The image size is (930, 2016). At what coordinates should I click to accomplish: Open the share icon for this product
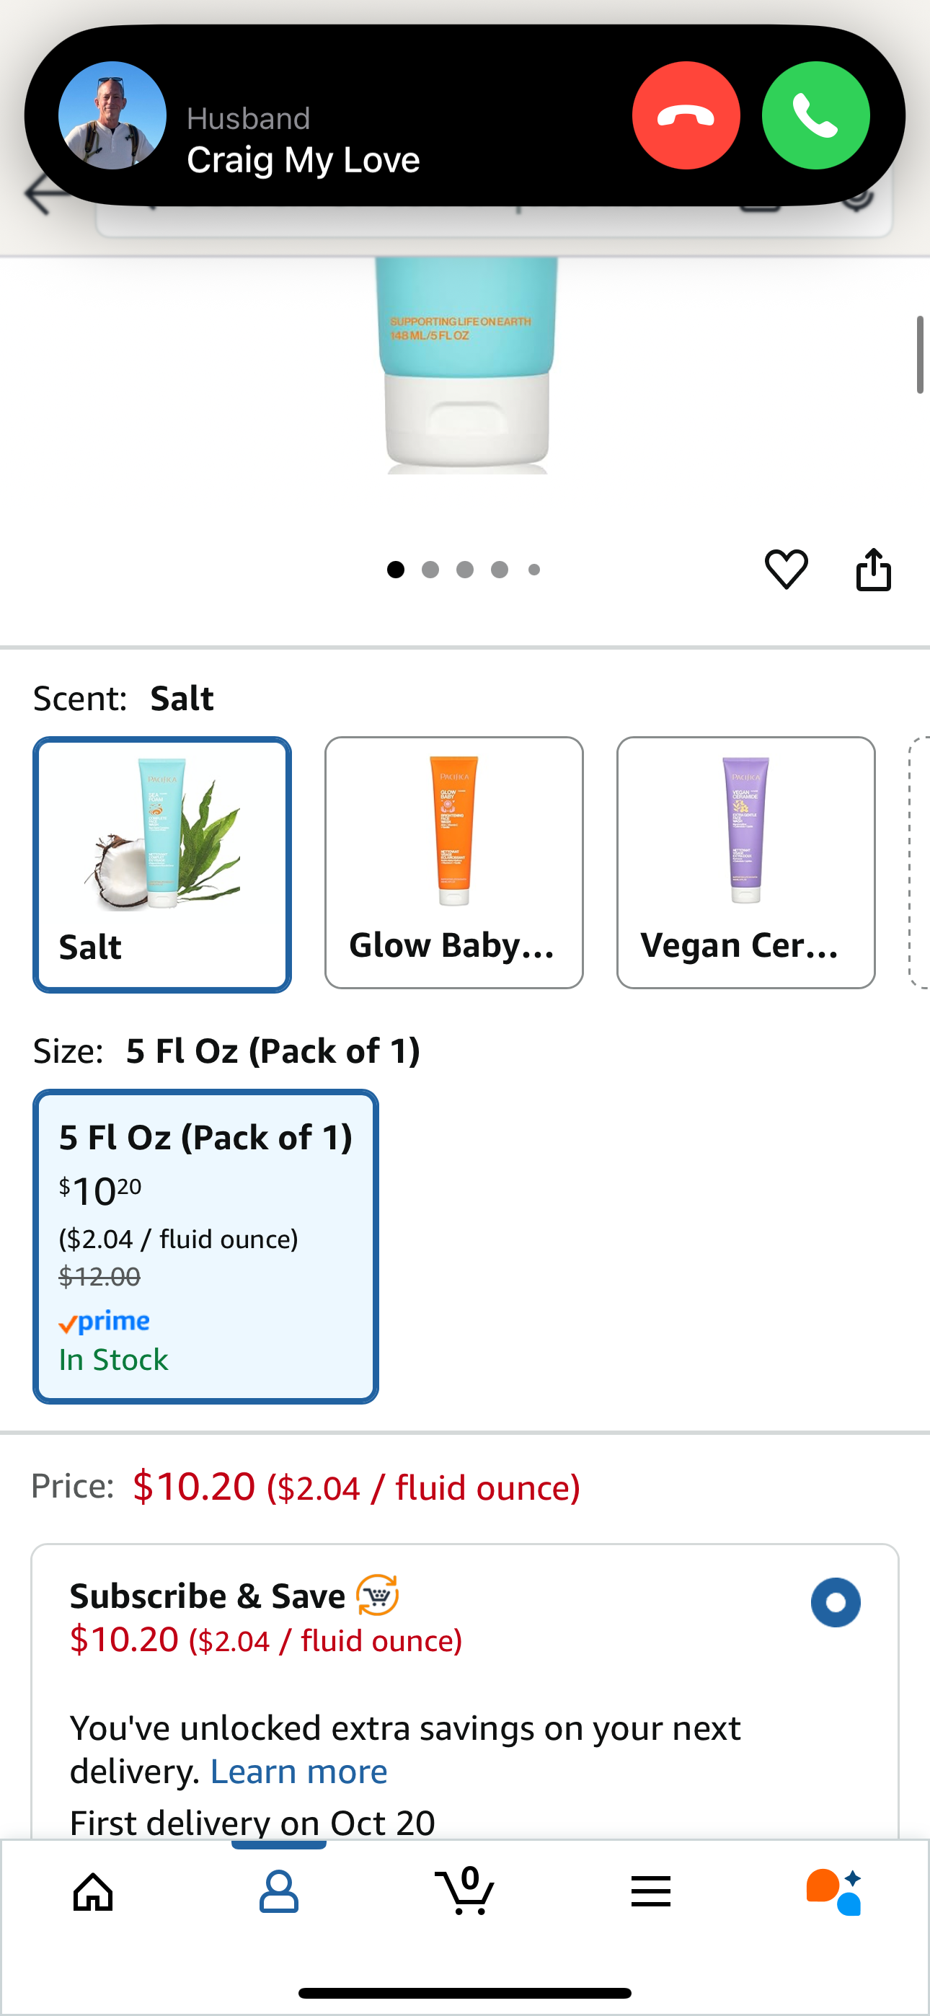pyautogui.click(x=873, y=569)
